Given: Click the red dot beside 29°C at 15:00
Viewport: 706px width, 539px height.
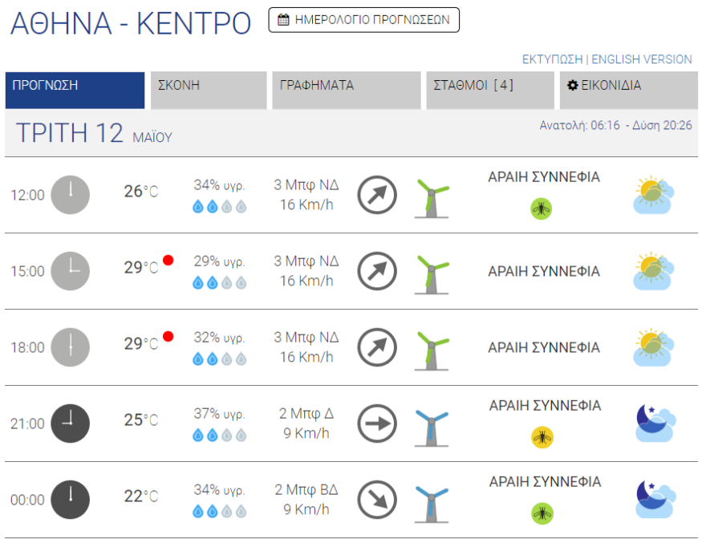Looking at the screenshot, I should (x=168, y=260).
